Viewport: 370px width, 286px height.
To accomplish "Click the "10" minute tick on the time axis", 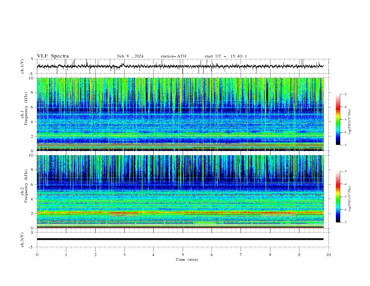I will (x=328, y=255).
